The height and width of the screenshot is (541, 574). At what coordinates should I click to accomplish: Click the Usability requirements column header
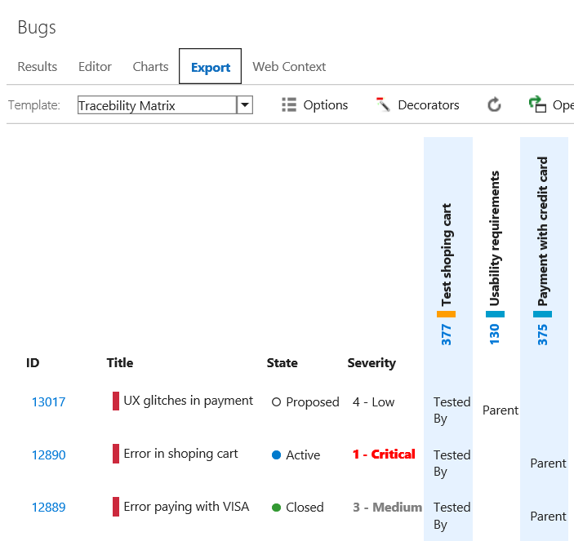(x=495, y=238)
